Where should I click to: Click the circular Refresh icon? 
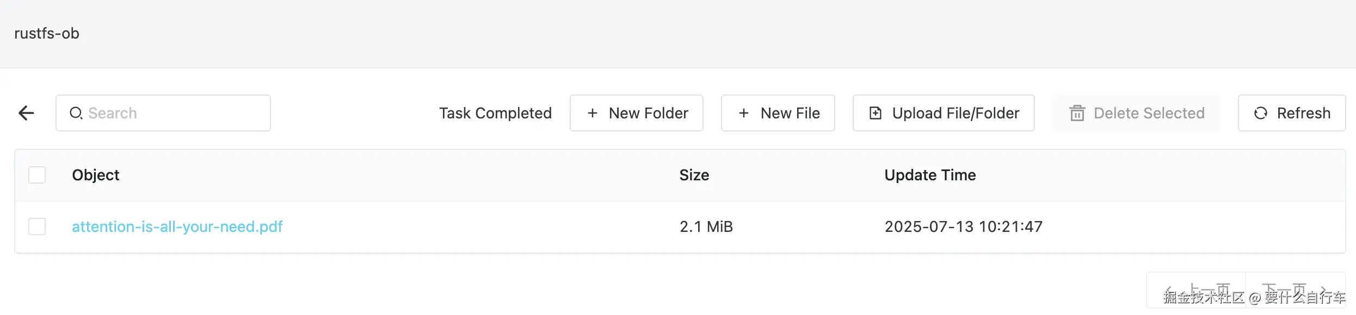click(x=1260, y=113)
